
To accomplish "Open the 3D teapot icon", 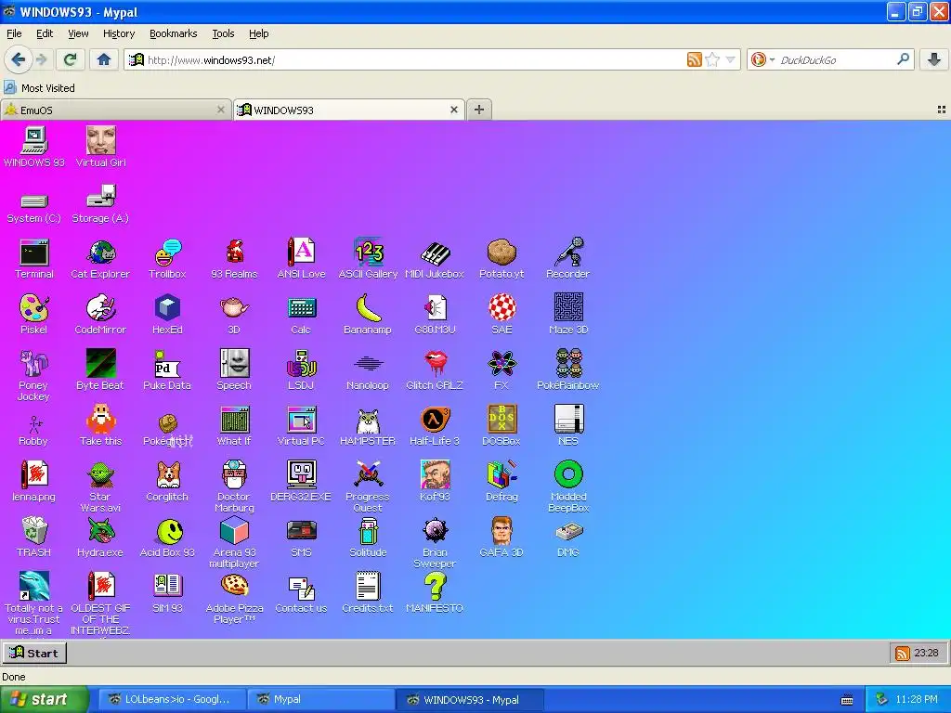I will [x=234, y=315].
